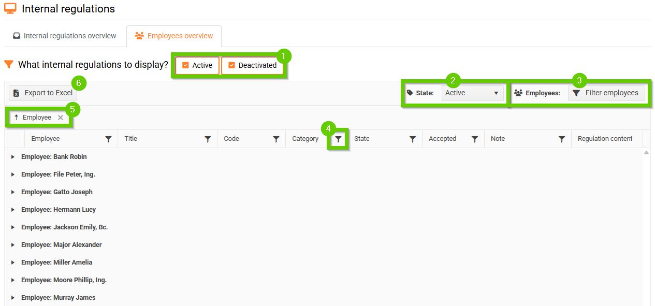Viewport: 655px width, 306px height.
Task: Toggle the Active regulations checkbox
Action: 185,65
